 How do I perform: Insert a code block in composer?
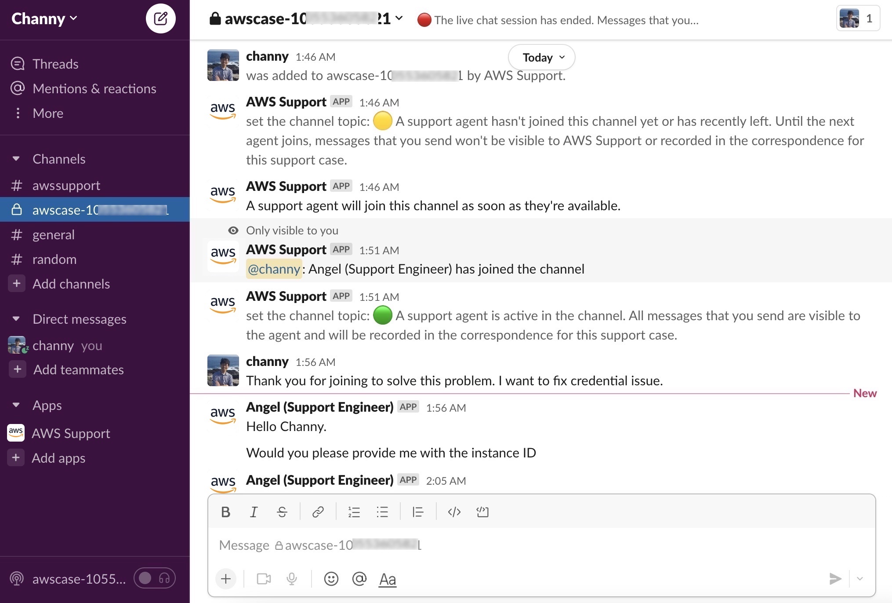click(482, 512)
